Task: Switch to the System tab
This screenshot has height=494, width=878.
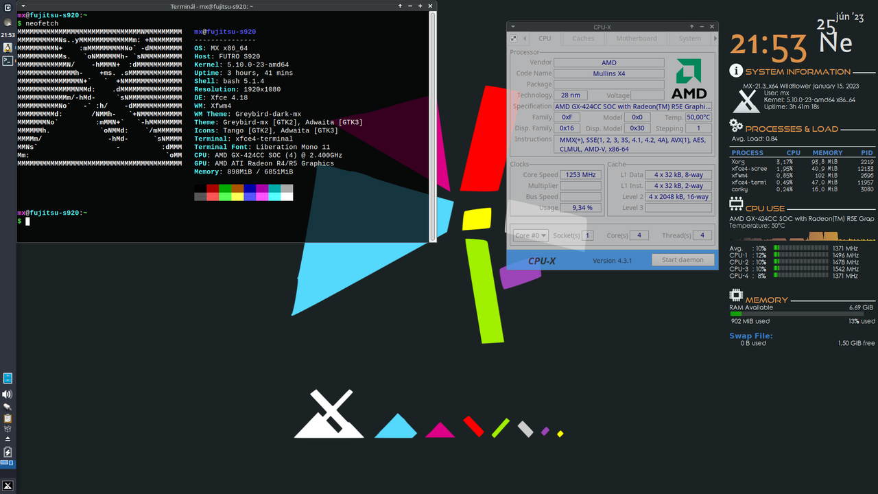Action: pyautogui.click(x=689, y=38)
